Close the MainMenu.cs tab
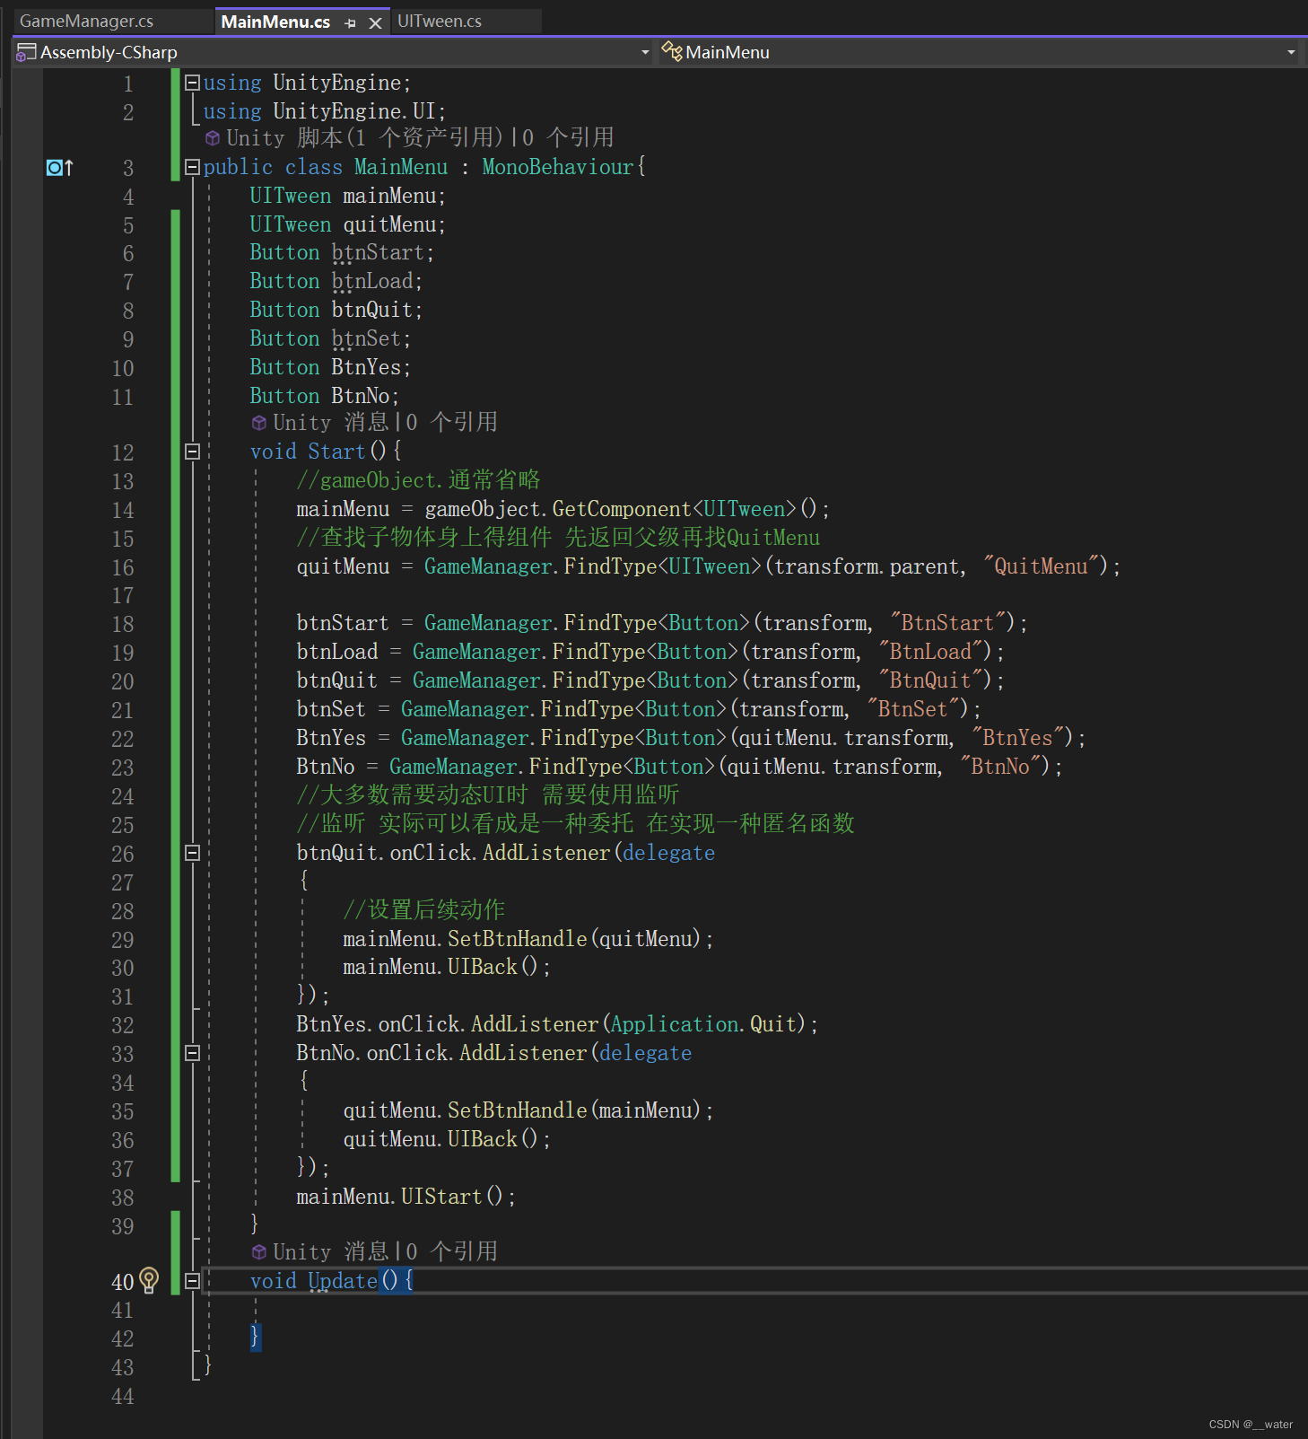Screen dimensions: 1308x1439 (x=376, y=23)
